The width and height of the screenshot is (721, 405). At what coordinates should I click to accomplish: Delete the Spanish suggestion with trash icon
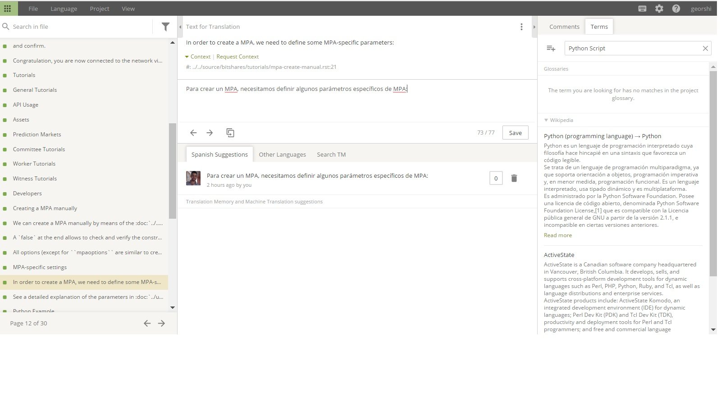click(x=514, y=178)
